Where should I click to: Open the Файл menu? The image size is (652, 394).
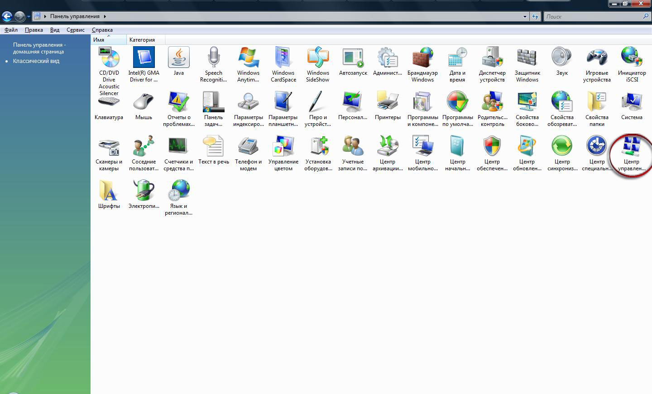pyautogui.click(x=11, y=30)
